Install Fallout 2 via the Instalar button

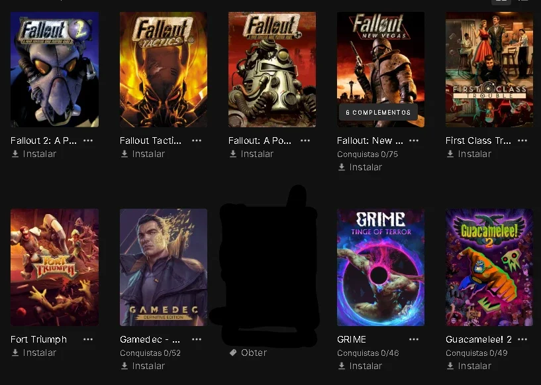[34, 154]
